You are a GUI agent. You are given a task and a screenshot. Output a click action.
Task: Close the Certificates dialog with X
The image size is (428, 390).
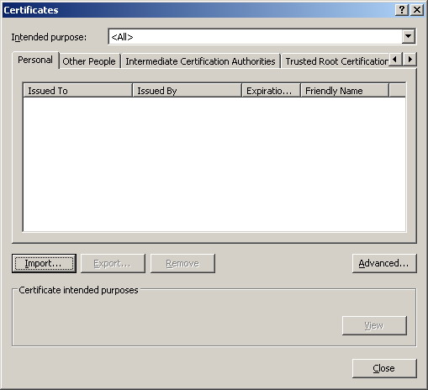click(x=417, y=10)
